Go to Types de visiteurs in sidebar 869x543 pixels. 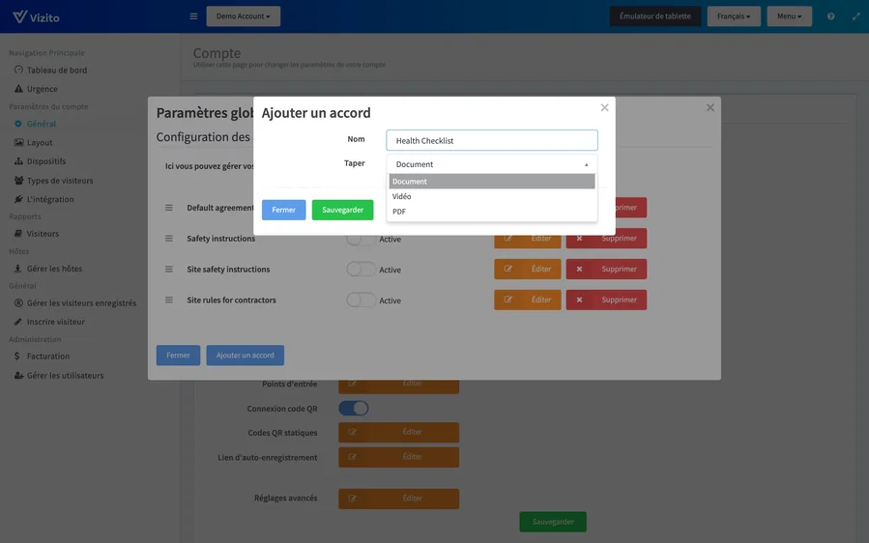(60, 180)
